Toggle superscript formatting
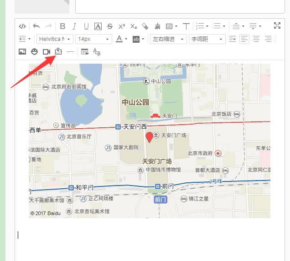This screenshot has width=290, height=261. coord(122,26)
